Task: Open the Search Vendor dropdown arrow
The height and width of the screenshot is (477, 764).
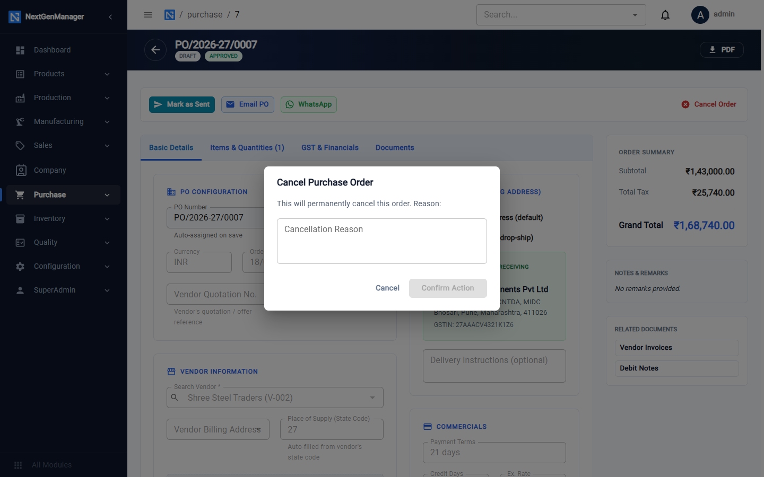Action: coord(372,397)
